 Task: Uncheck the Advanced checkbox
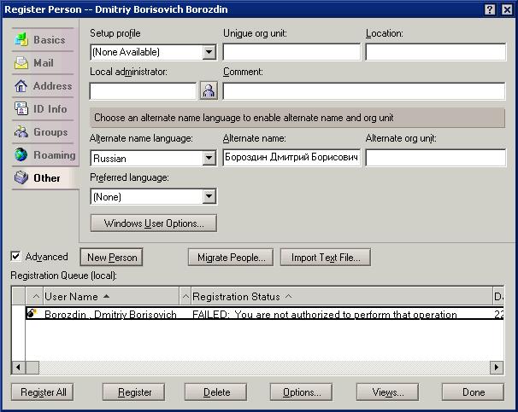click(15, 257)
